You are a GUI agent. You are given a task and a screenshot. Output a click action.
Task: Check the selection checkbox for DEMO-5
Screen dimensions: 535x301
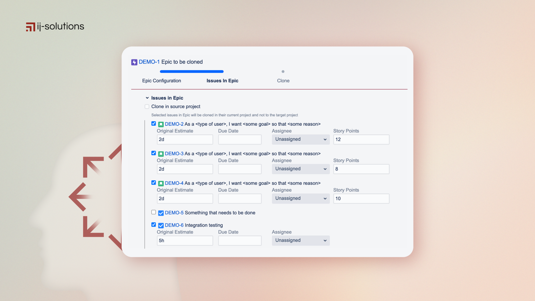click(153, 212)
